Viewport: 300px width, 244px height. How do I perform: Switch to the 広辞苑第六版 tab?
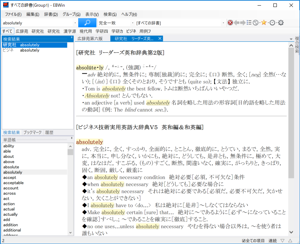[90, 39]
